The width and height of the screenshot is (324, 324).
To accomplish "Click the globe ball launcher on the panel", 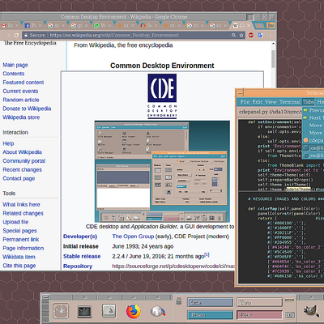I will pyautogui.click(x=158, y=311).
